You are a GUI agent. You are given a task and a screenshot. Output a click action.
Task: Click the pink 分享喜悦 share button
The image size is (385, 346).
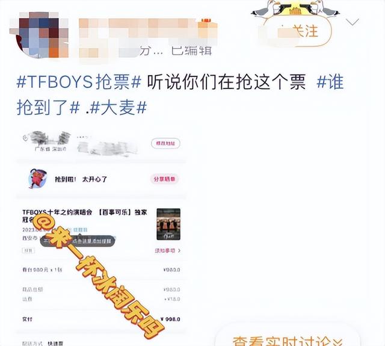click(x=164, y=179)
